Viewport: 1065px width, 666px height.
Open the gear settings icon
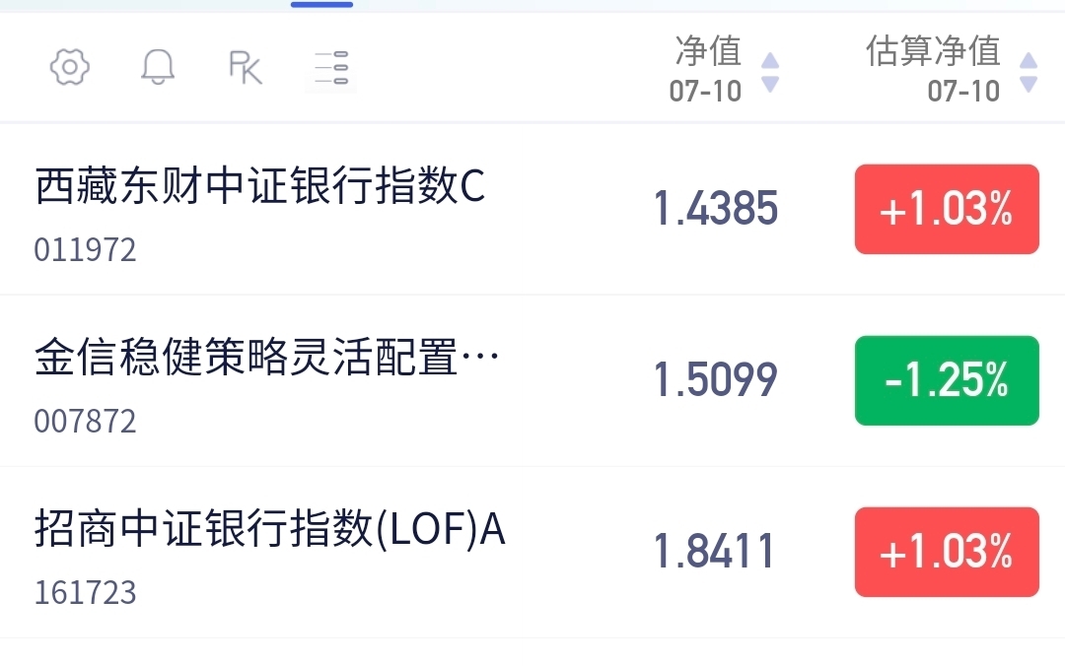pyautogui.click(x=69, y=67)
